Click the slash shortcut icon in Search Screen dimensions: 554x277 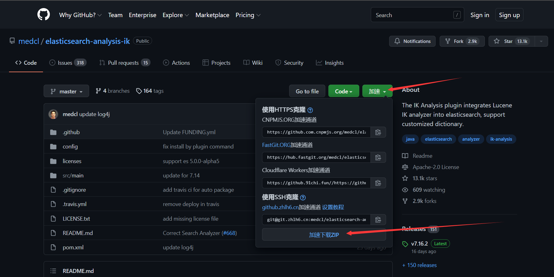(x=457, y=15)
